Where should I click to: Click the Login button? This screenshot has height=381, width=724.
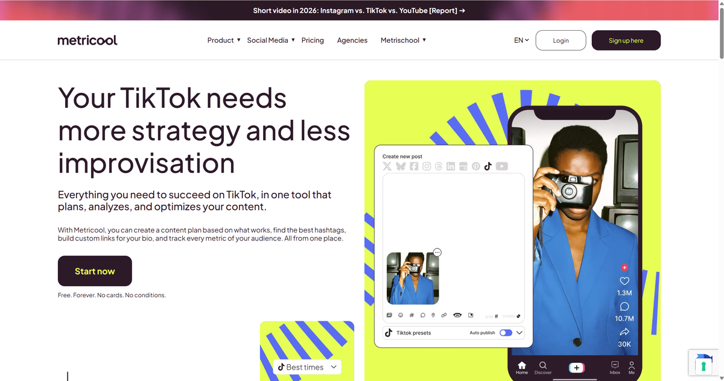[560, 40]
